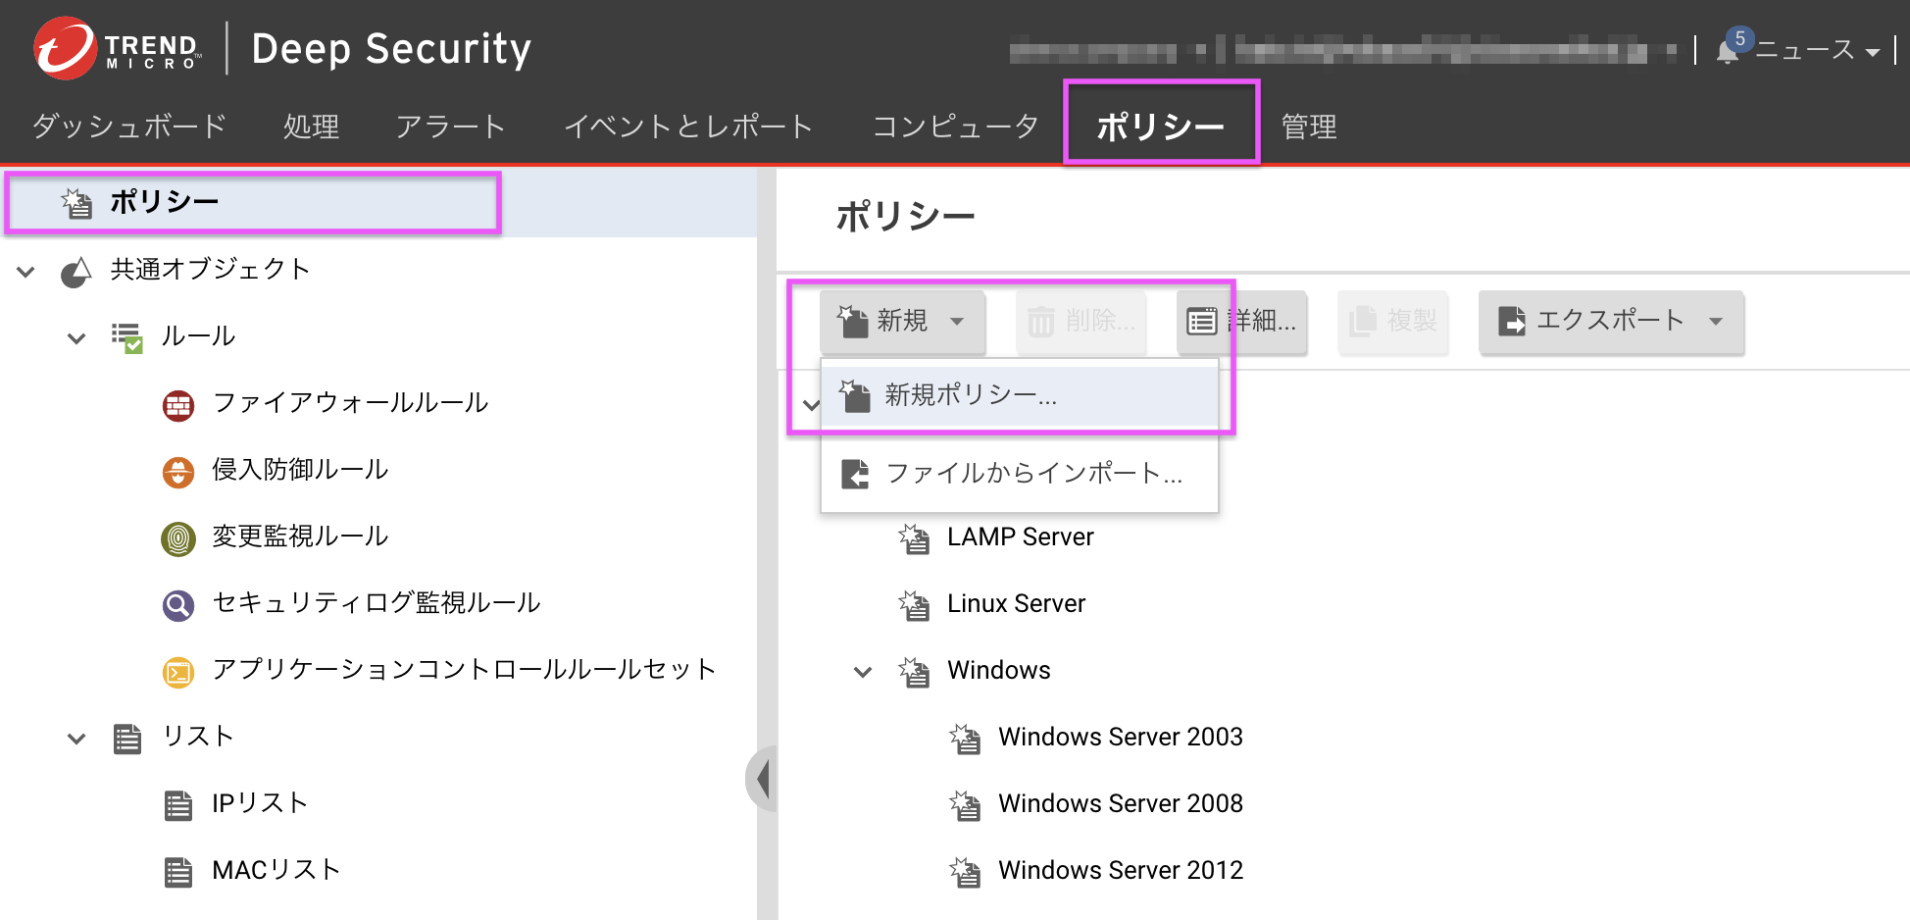
Task: Switch to the コンピュータ tab
Action: coord(955,126)
